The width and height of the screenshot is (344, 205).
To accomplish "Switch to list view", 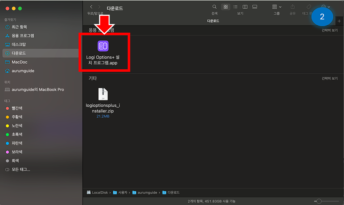I will point(235,7).
